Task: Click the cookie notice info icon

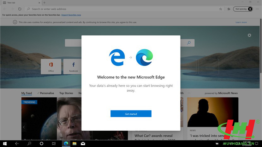Action: click(15, 22)
